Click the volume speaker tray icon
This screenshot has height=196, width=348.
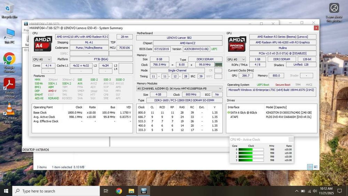(x=315, y=191)
